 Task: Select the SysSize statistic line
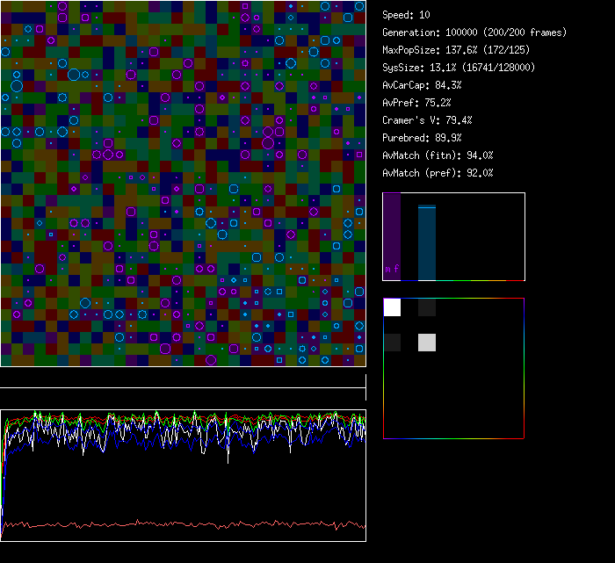[458, 68]
